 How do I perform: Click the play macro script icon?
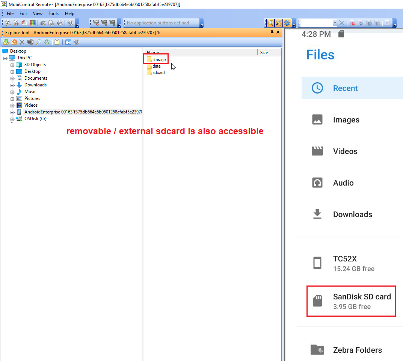tap(361, 23)
